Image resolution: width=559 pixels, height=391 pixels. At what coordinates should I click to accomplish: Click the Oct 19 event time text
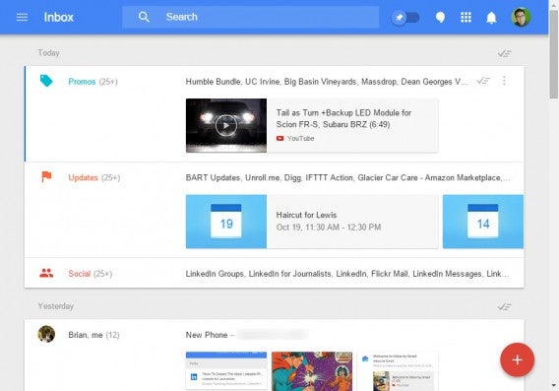(x=329, y=228)
